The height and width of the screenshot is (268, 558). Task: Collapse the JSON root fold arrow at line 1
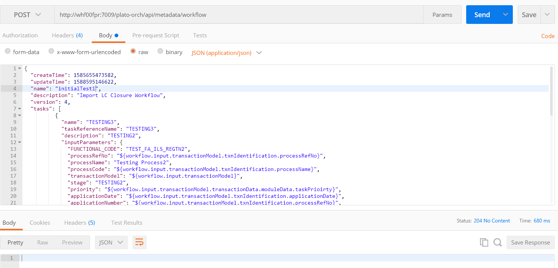[19, 68]
